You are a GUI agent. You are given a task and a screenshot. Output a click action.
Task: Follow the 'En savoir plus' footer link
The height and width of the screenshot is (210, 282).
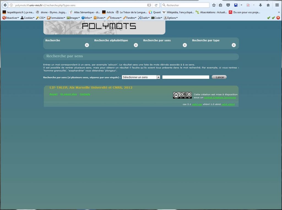[69, 94]
